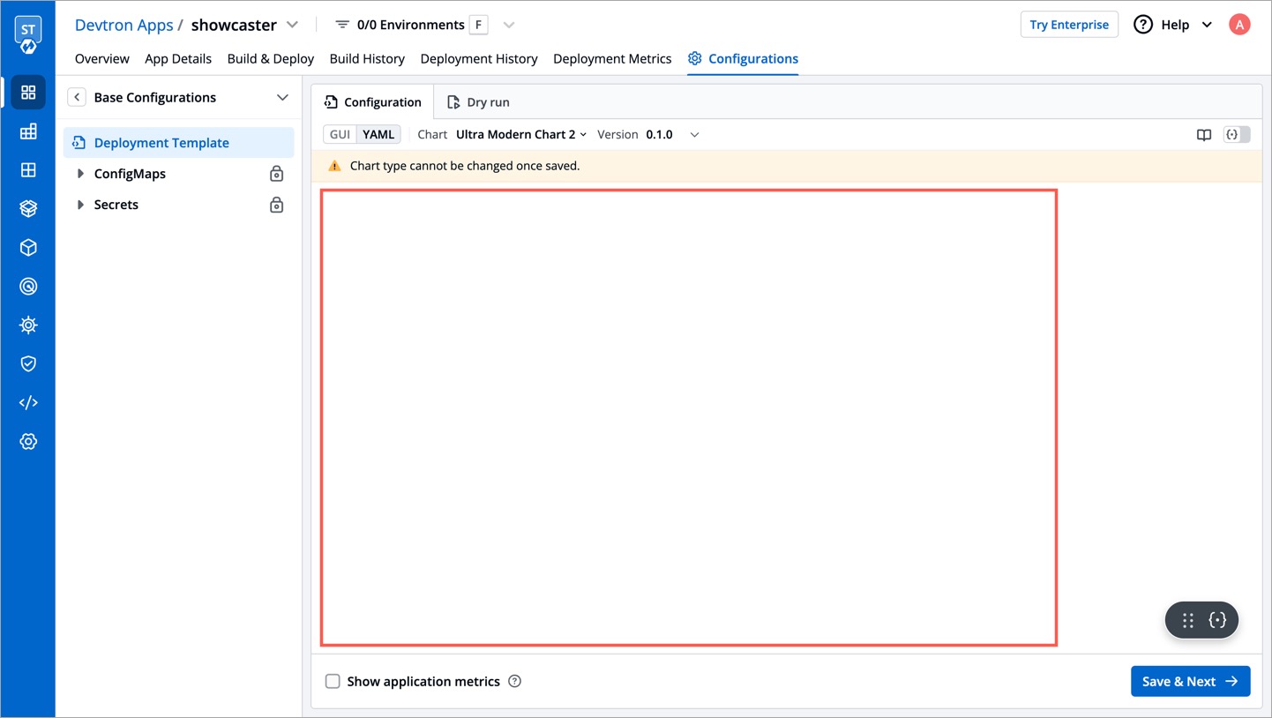Select Deployment Template in the sidebar

click(161, 143)
